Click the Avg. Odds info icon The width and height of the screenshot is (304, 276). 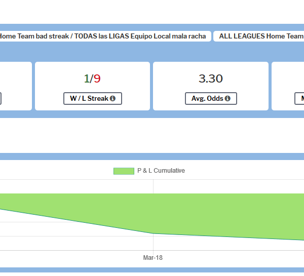227,98
